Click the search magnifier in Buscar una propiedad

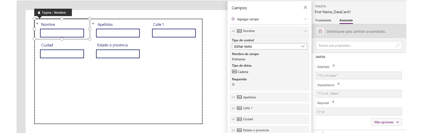click(398, 45)
